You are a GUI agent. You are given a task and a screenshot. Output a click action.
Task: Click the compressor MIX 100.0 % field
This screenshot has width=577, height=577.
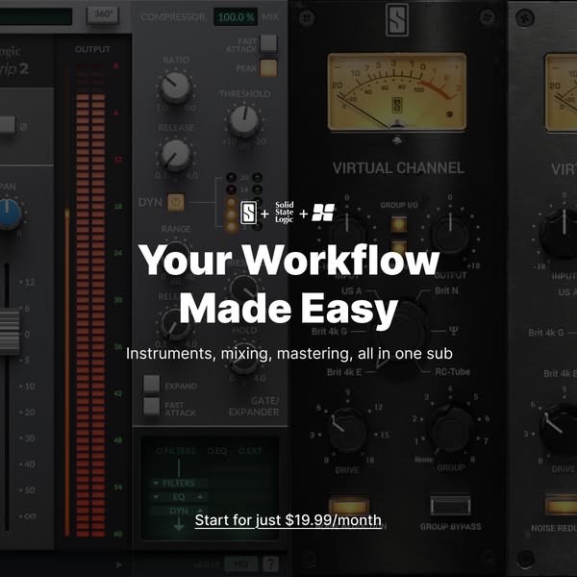tap(236, 17)
